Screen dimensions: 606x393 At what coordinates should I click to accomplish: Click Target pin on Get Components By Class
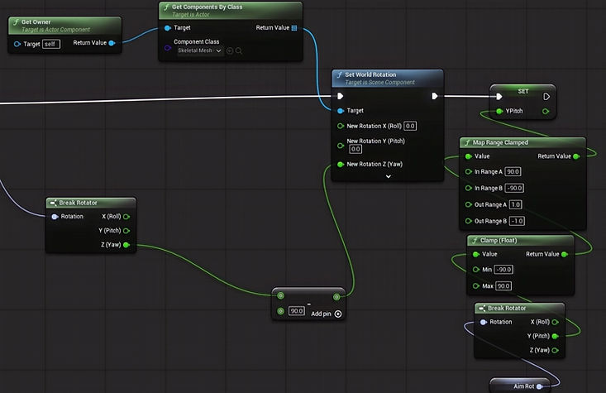[167, 28]
